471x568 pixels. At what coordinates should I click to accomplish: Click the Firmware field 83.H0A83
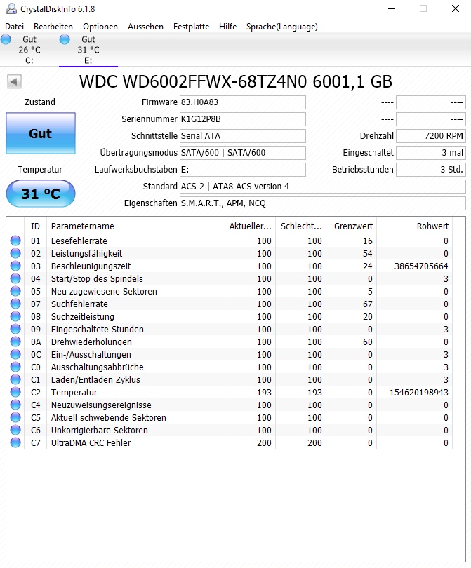pos(243,102)
